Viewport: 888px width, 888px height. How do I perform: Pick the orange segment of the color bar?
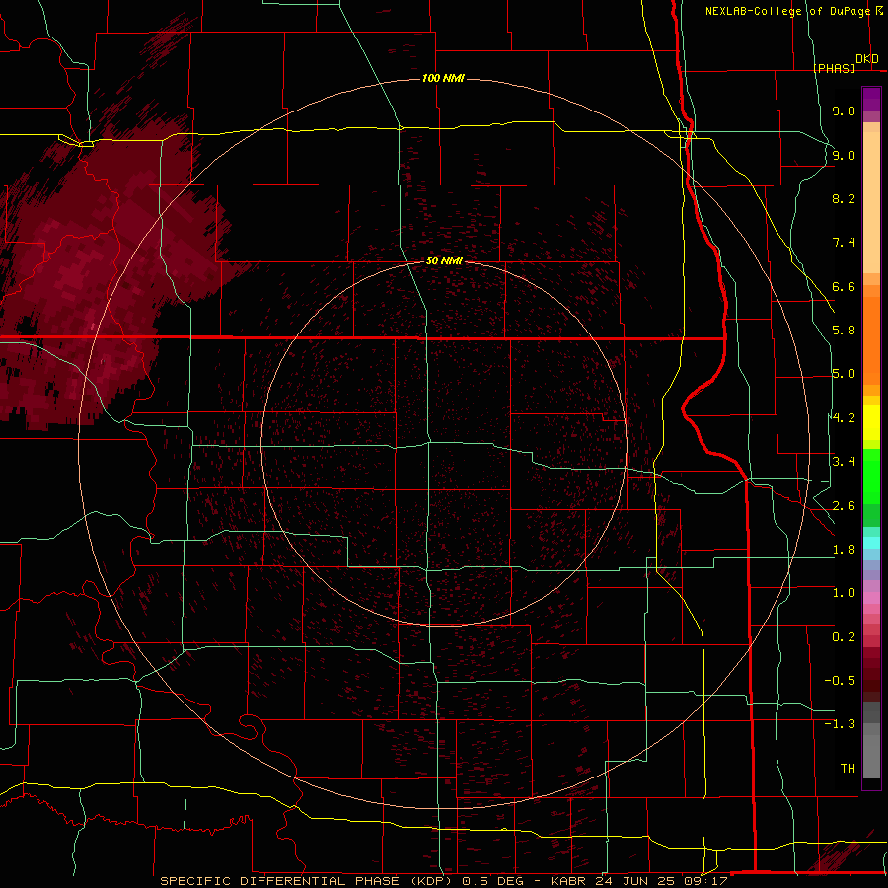coord(871,339)
